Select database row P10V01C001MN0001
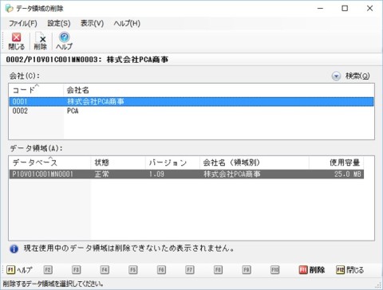The image size is (383, 290). coord(187,174)
